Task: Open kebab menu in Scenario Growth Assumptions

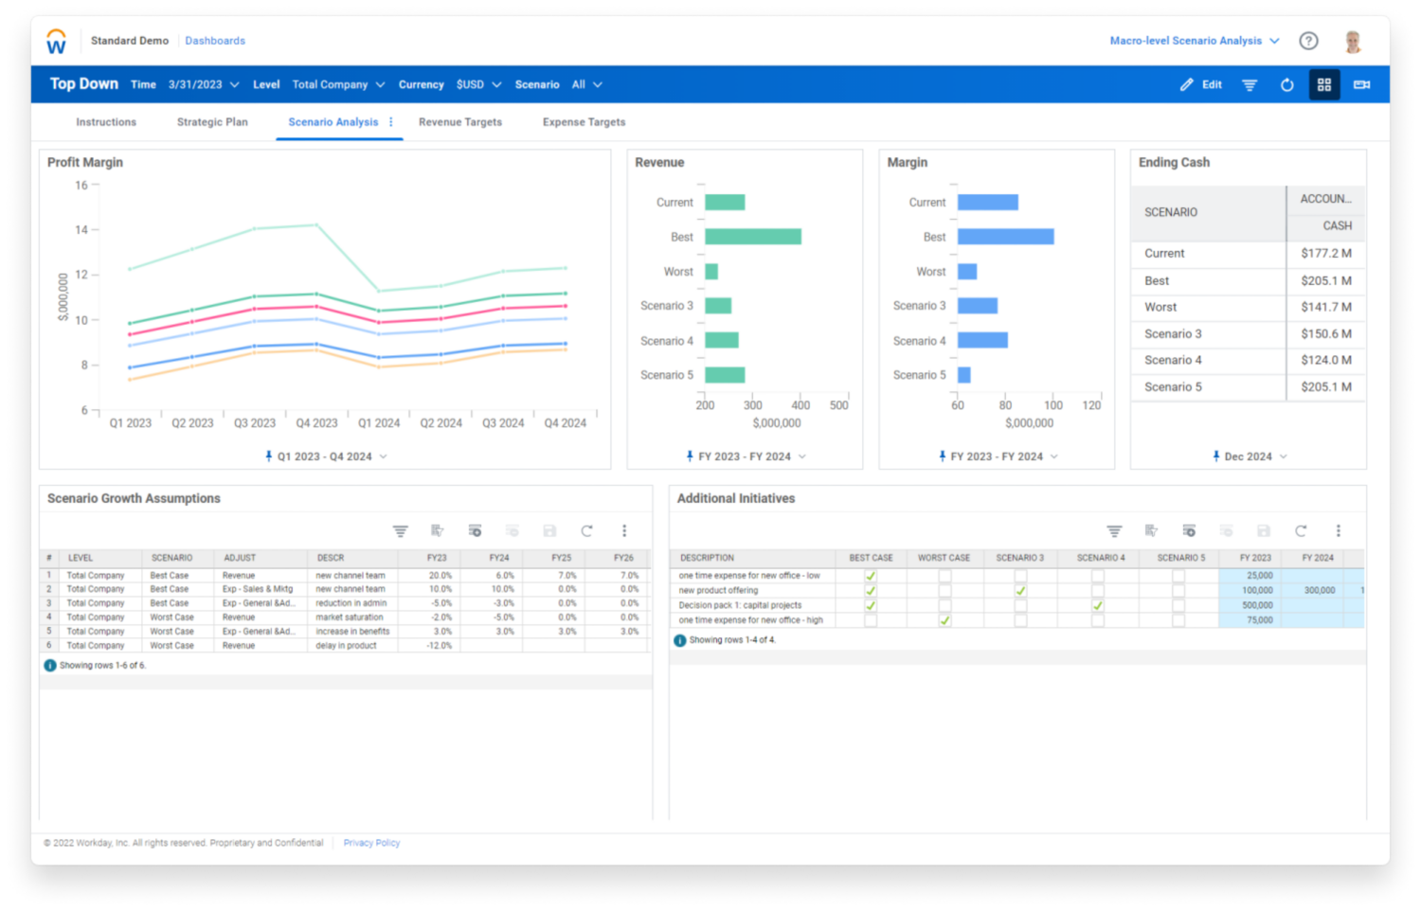Action: click(x=624, y=531)
